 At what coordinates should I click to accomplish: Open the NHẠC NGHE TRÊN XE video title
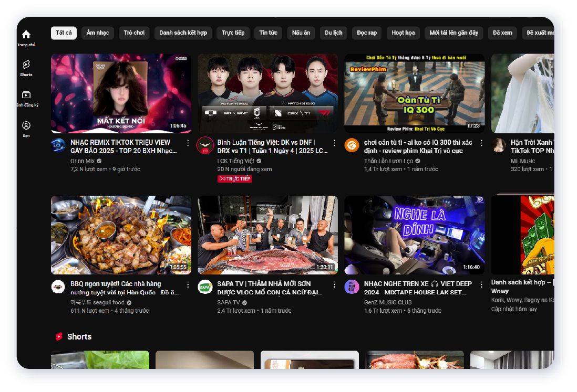coord(418,288)
